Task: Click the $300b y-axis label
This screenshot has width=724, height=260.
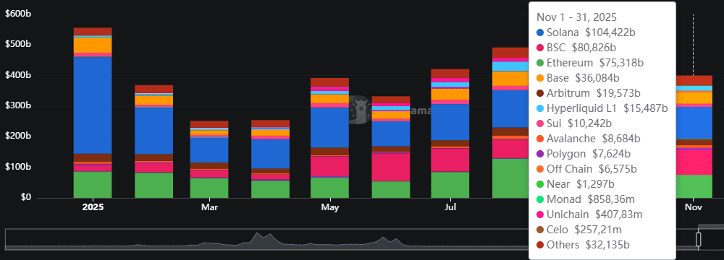Action: click(x=18, y=106)
